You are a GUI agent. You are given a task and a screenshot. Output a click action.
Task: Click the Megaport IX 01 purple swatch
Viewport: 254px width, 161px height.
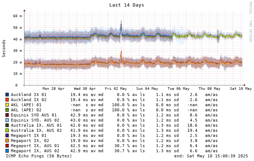[7, 135]
